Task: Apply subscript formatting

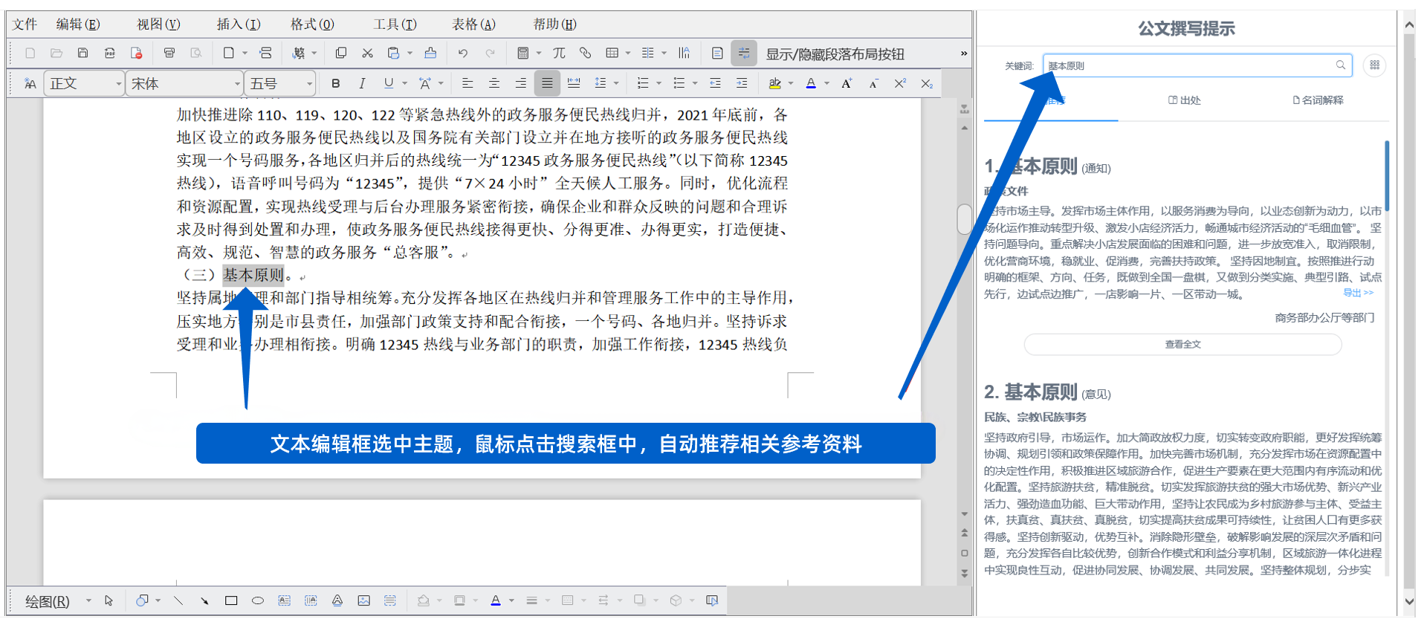Action: click(927, 83)
